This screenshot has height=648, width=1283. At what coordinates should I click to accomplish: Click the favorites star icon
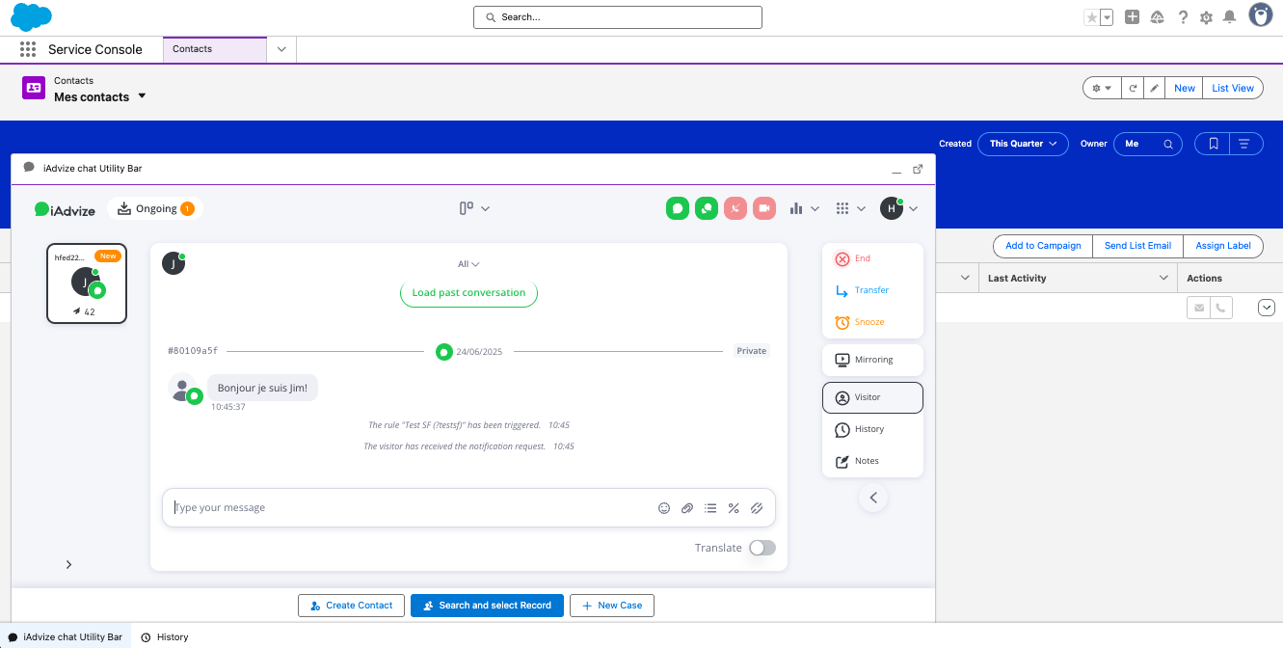pos(1091,17)
